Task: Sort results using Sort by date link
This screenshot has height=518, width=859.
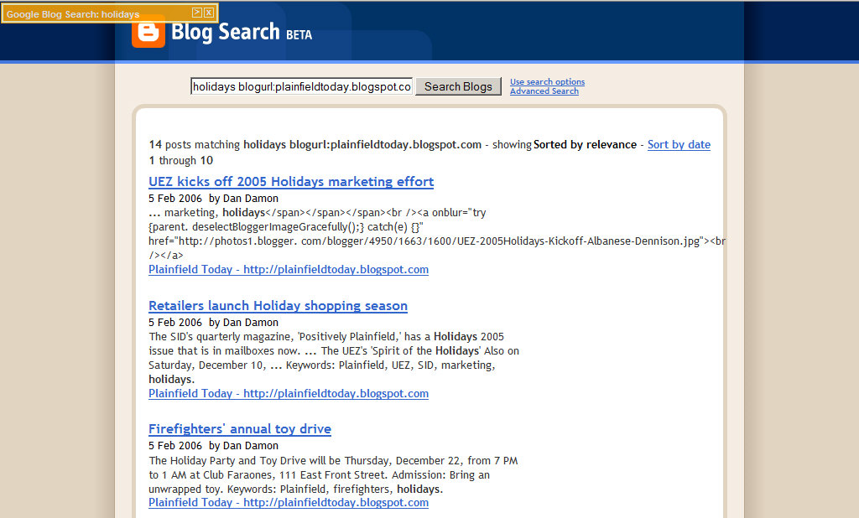Action: coord(679,144)
